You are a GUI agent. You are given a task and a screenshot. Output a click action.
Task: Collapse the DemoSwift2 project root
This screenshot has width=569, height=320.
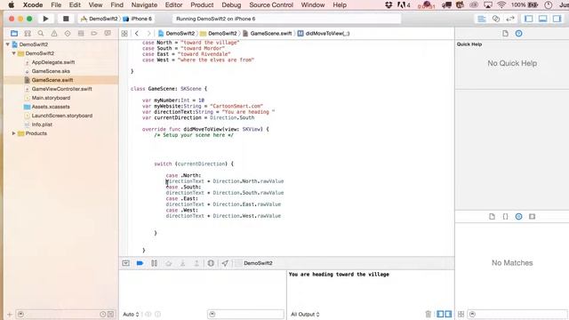coord(8,44)
